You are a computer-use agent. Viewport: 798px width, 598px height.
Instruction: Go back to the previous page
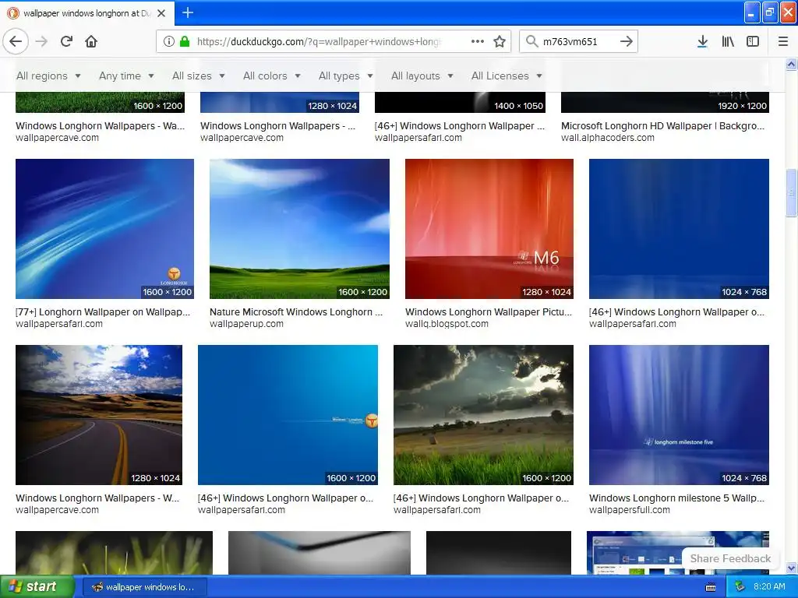(16, 41)
